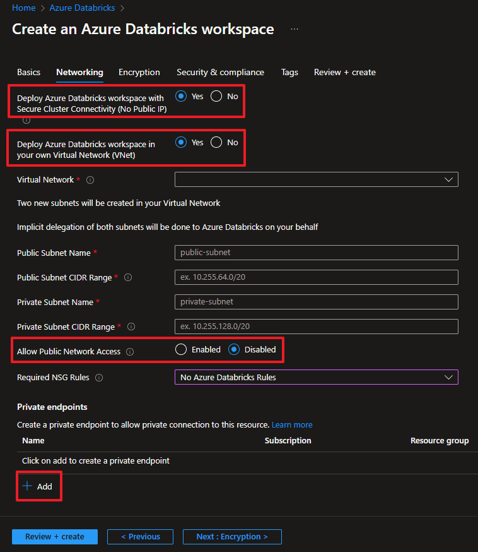Click info icon for Allow Public Network Access
Image resolution: width=478 pixels, height=552 pixels.
130,352
